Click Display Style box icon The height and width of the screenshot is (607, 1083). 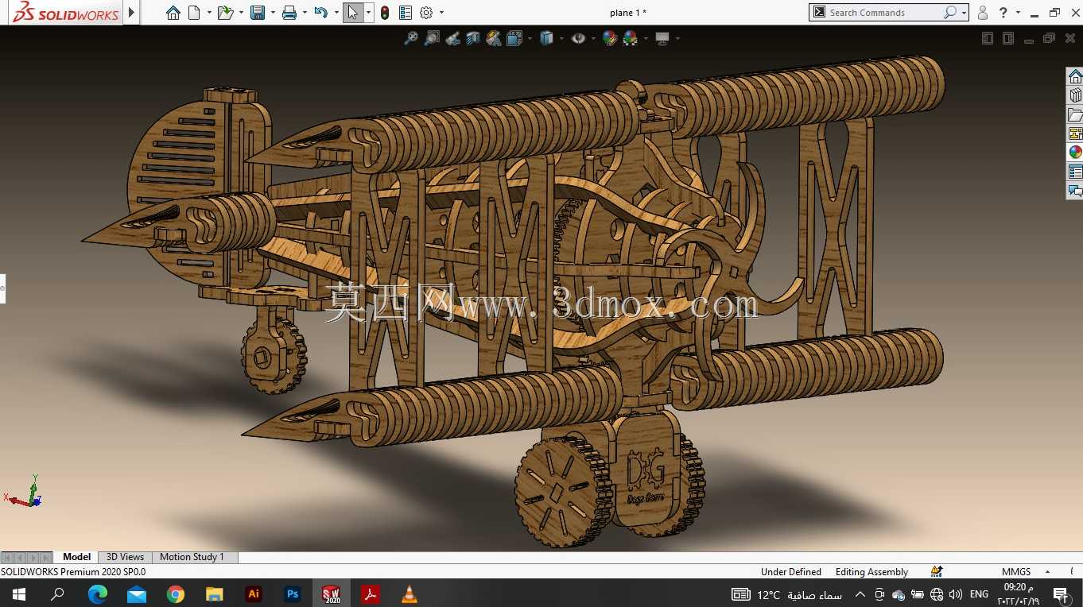[x=546, y=38]
